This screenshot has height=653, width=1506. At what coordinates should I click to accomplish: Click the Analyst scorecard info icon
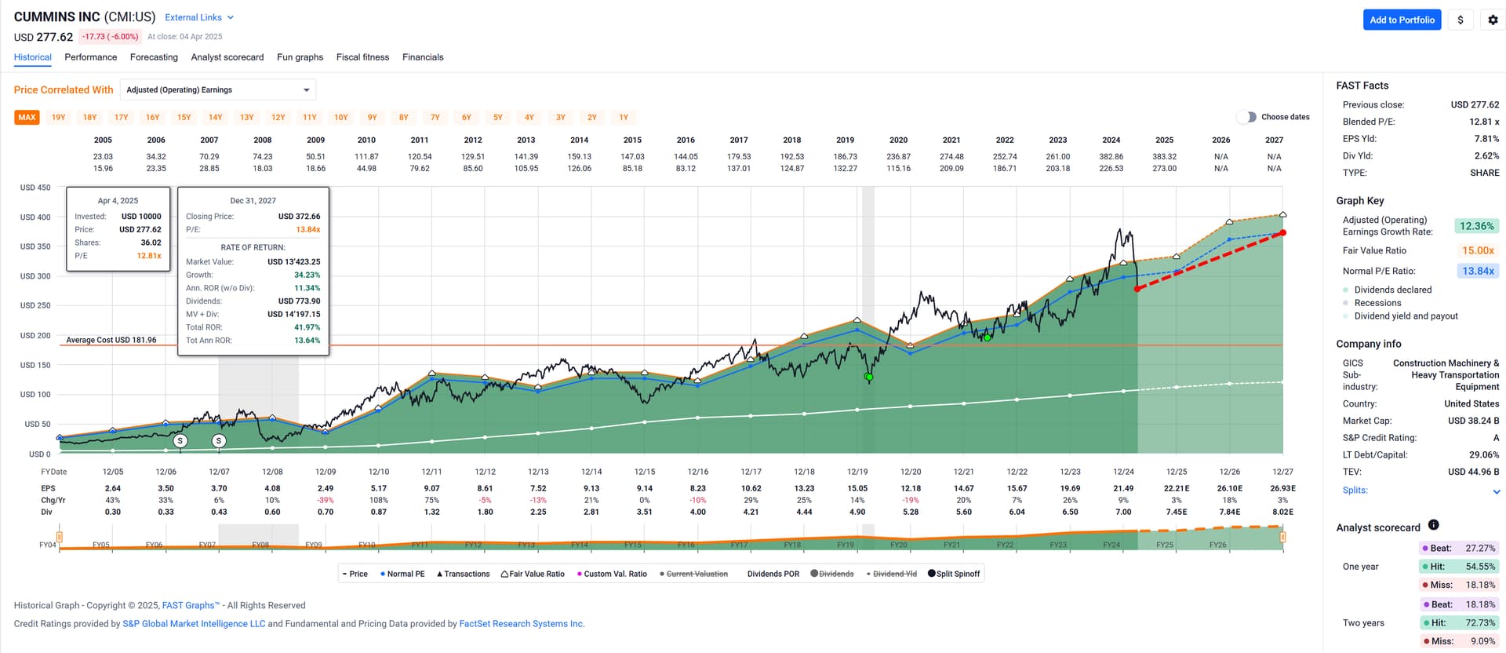[x=1433, y=525]
